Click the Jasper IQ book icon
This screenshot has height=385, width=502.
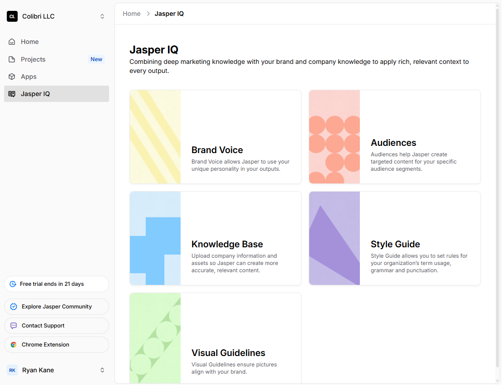(x=12, y=94)
